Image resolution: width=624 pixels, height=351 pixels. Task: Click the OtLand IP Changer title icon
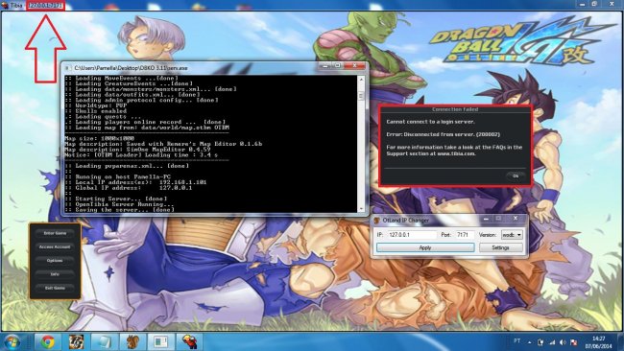377,220
